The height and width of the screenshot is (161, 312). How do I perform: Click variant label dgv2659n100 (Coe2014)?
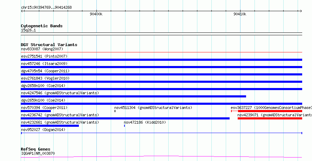point(43,100)
